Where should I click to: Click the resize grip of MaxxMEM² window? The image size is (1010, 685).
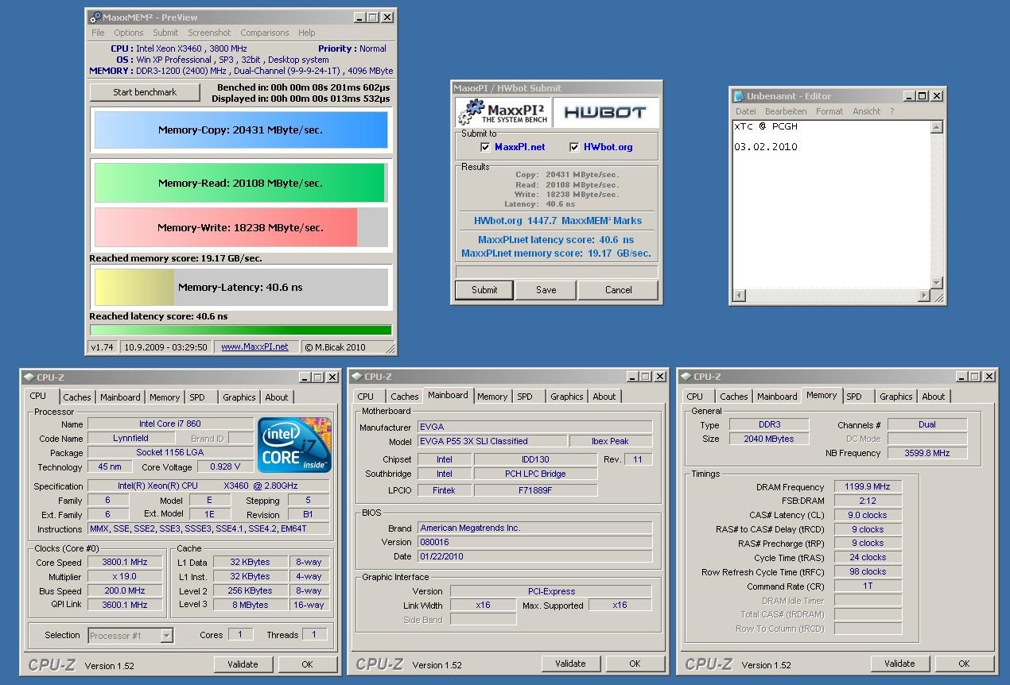[390, 347]
